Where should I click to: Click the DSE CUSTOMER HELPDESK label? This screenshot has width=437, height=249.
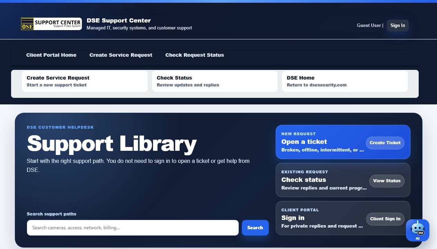coord(60,127)
